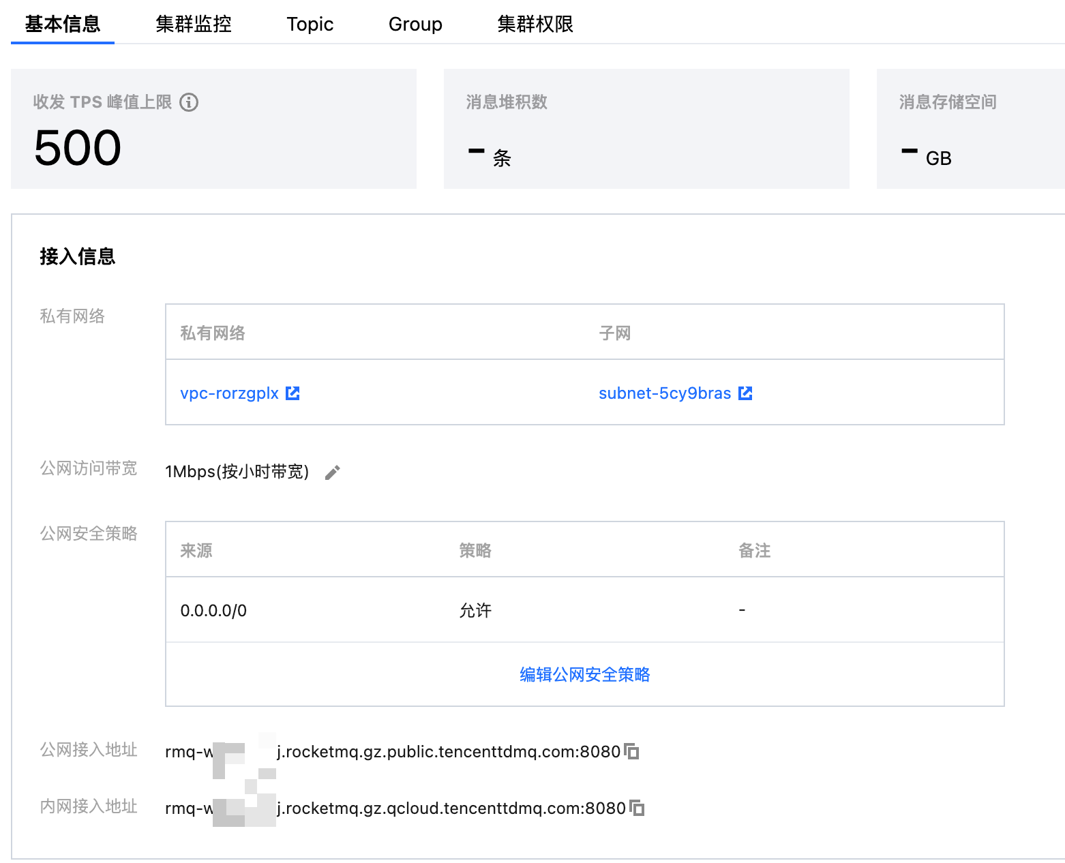Open the vpc-rorzgplx private network link

pos(229,393)
